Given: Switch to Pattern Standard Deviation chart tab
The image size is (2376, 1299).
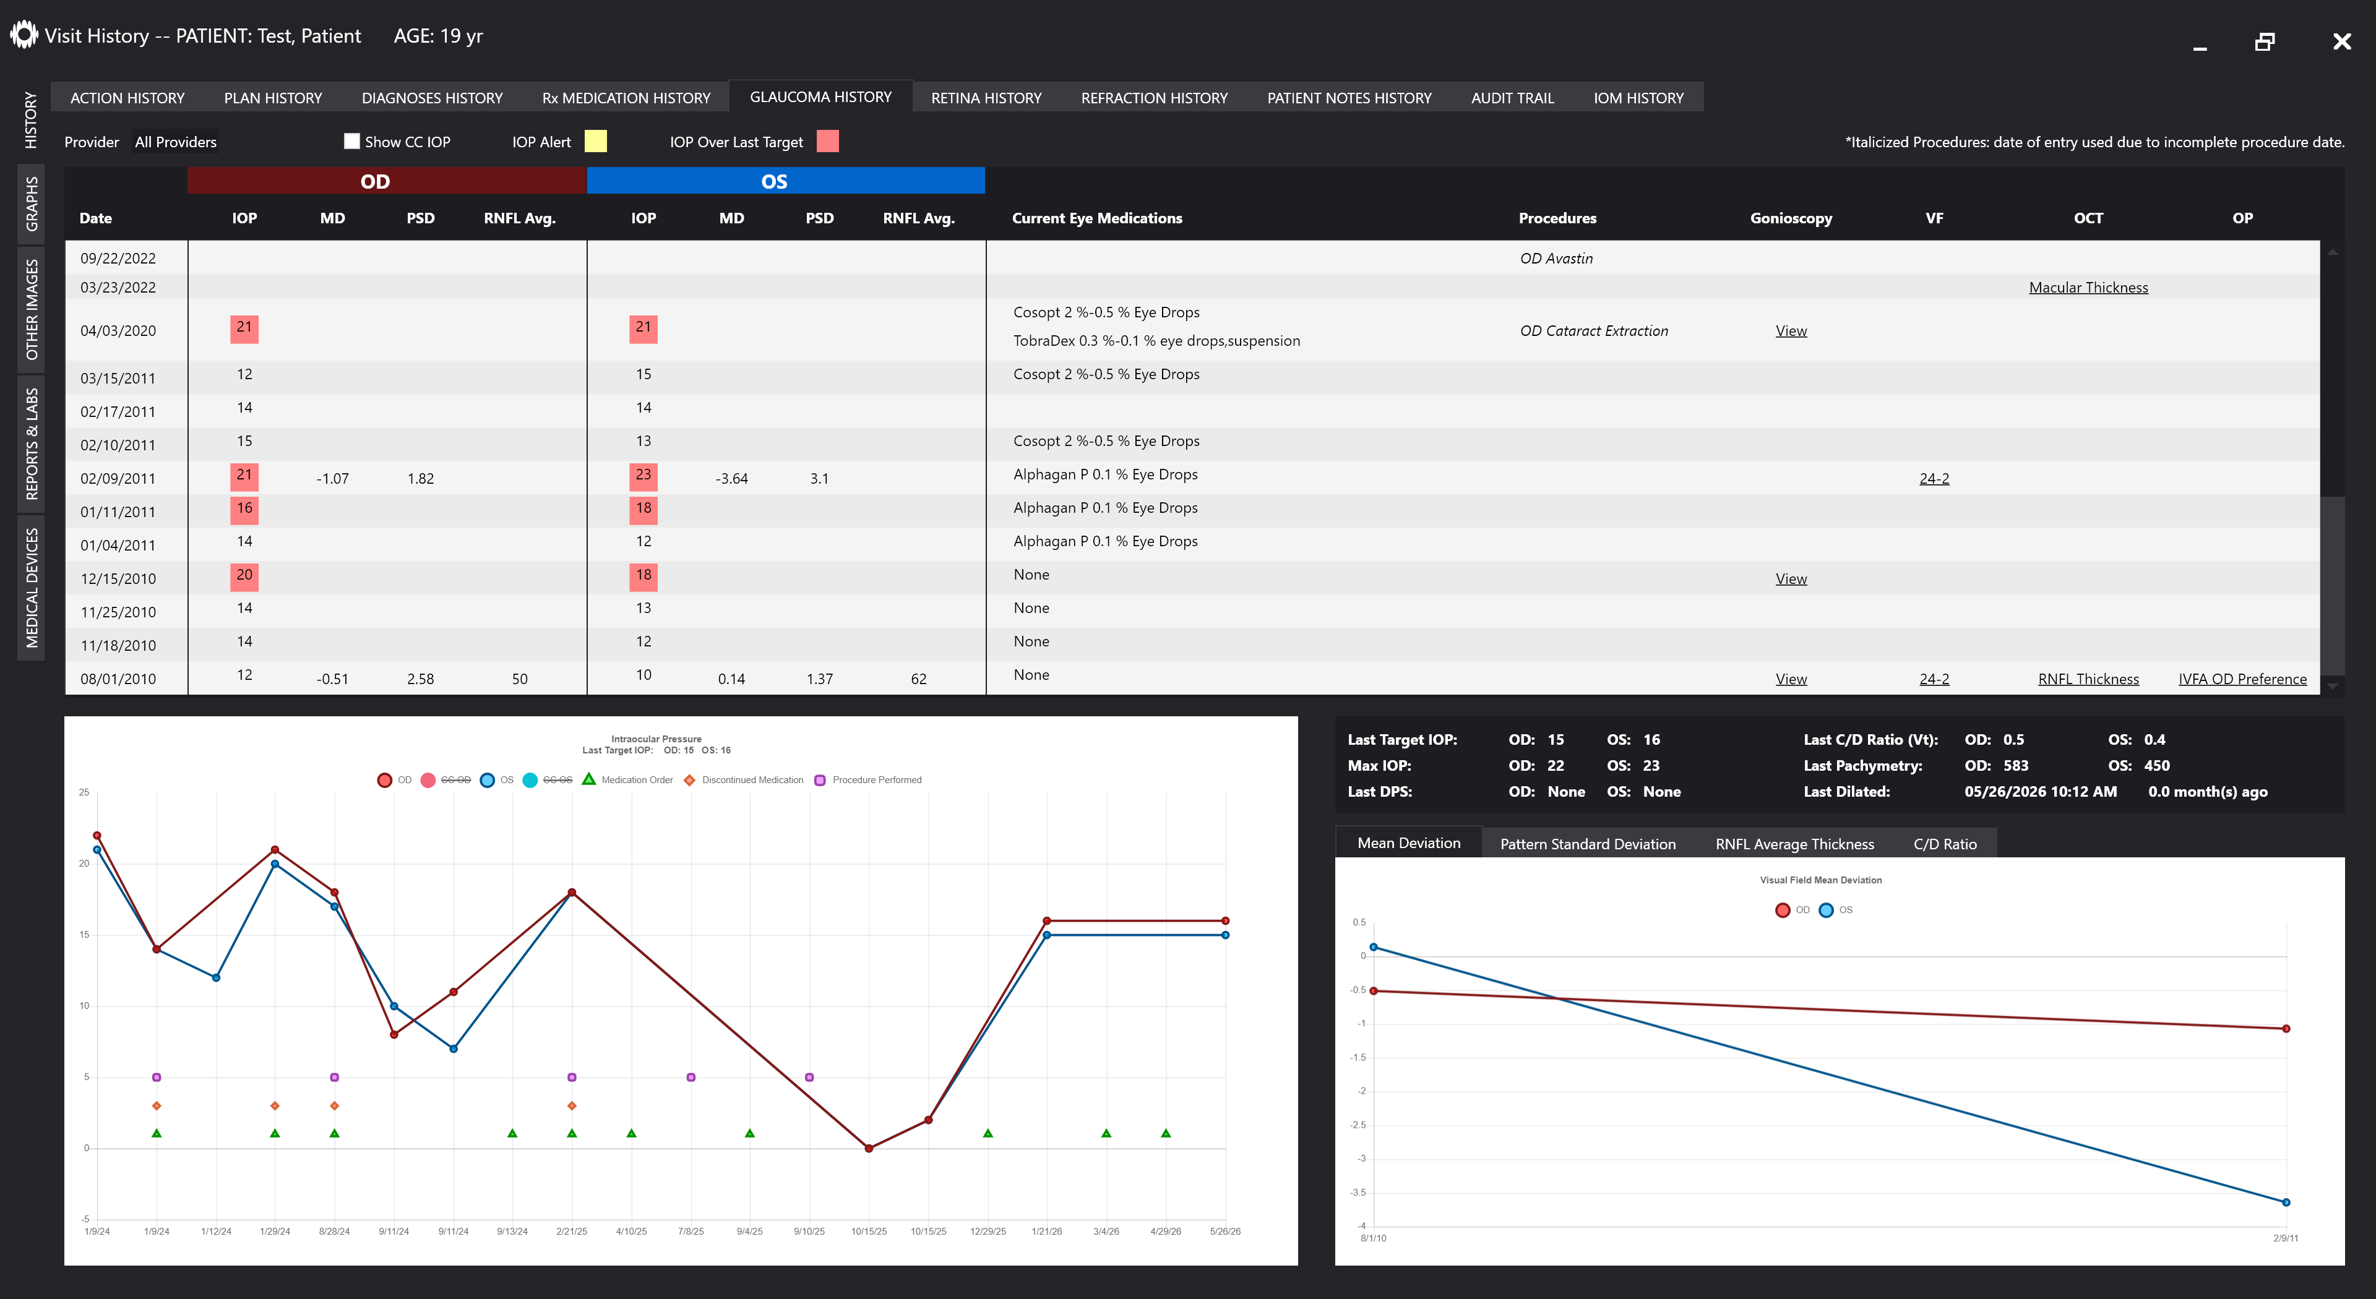Looking at the screenshot, I should [x=1587, y=844].
